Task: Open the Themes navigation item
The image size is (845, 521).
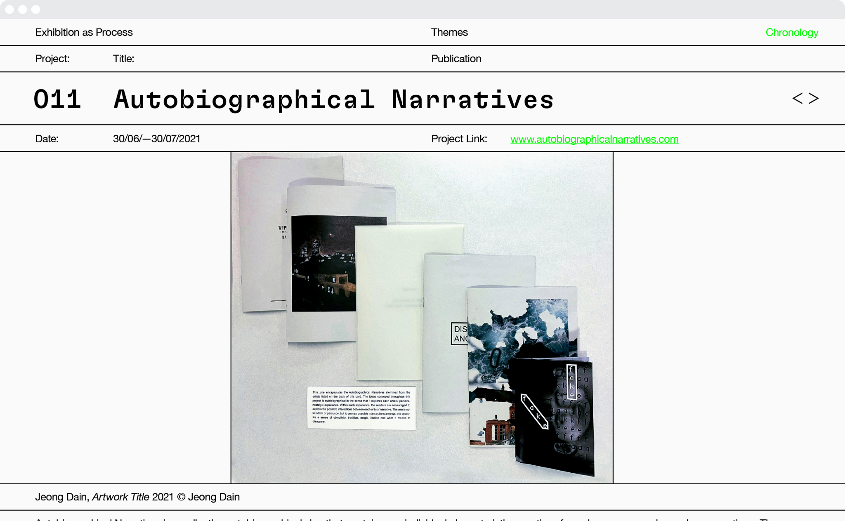Action: point(449,32)
